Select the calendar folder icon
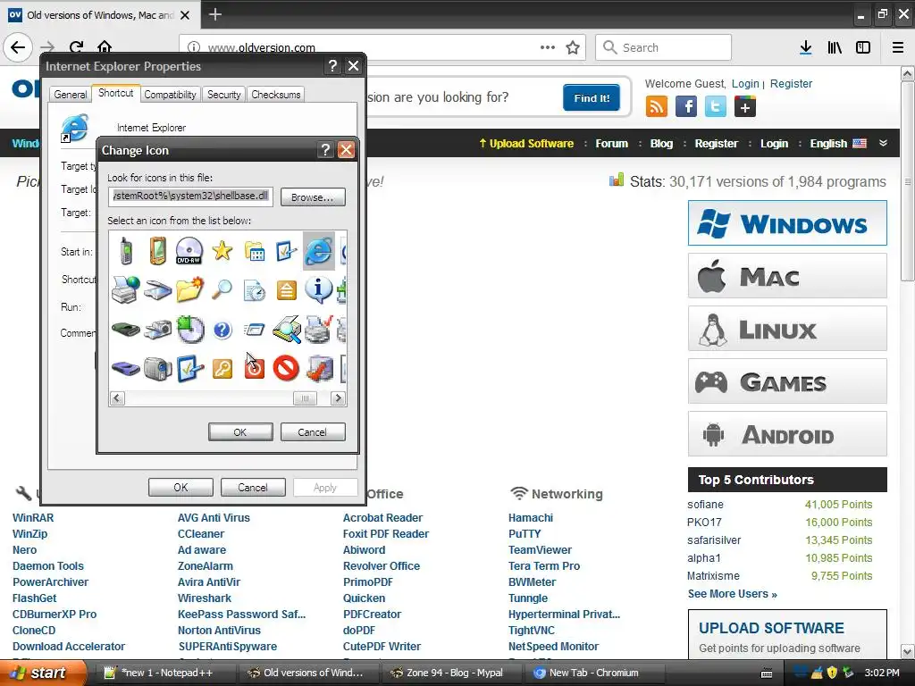The image size is (915, 686). pyautogui.click(x=255, y=251)
